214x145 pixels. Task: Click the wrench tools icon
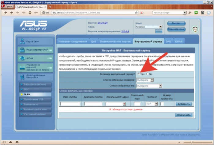190,13
